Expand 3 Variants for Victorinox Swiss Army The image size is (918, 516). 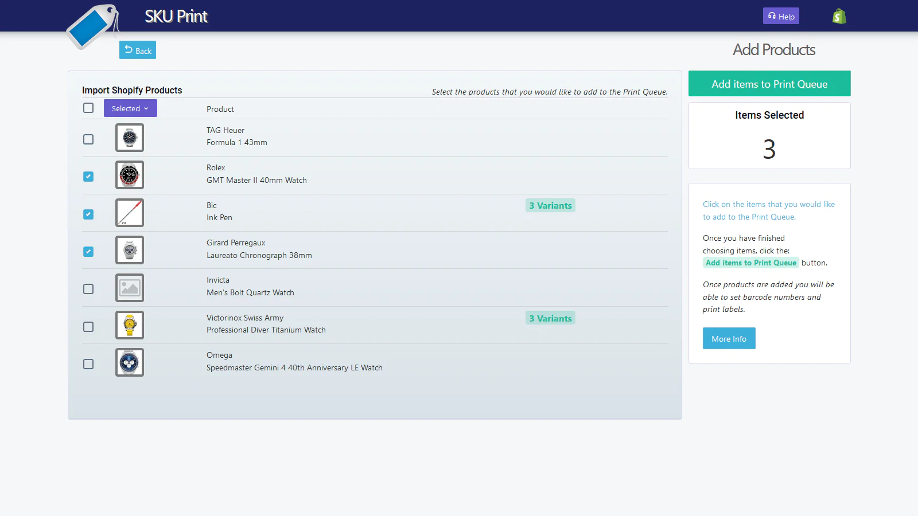pos(550,318)
